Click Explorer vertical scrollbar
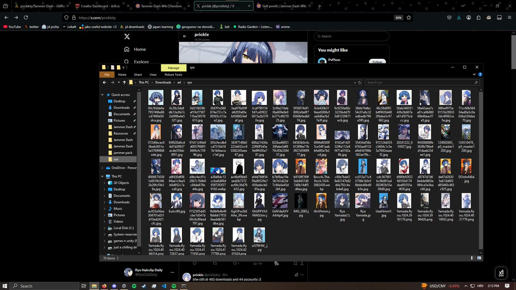 (482, 170)
